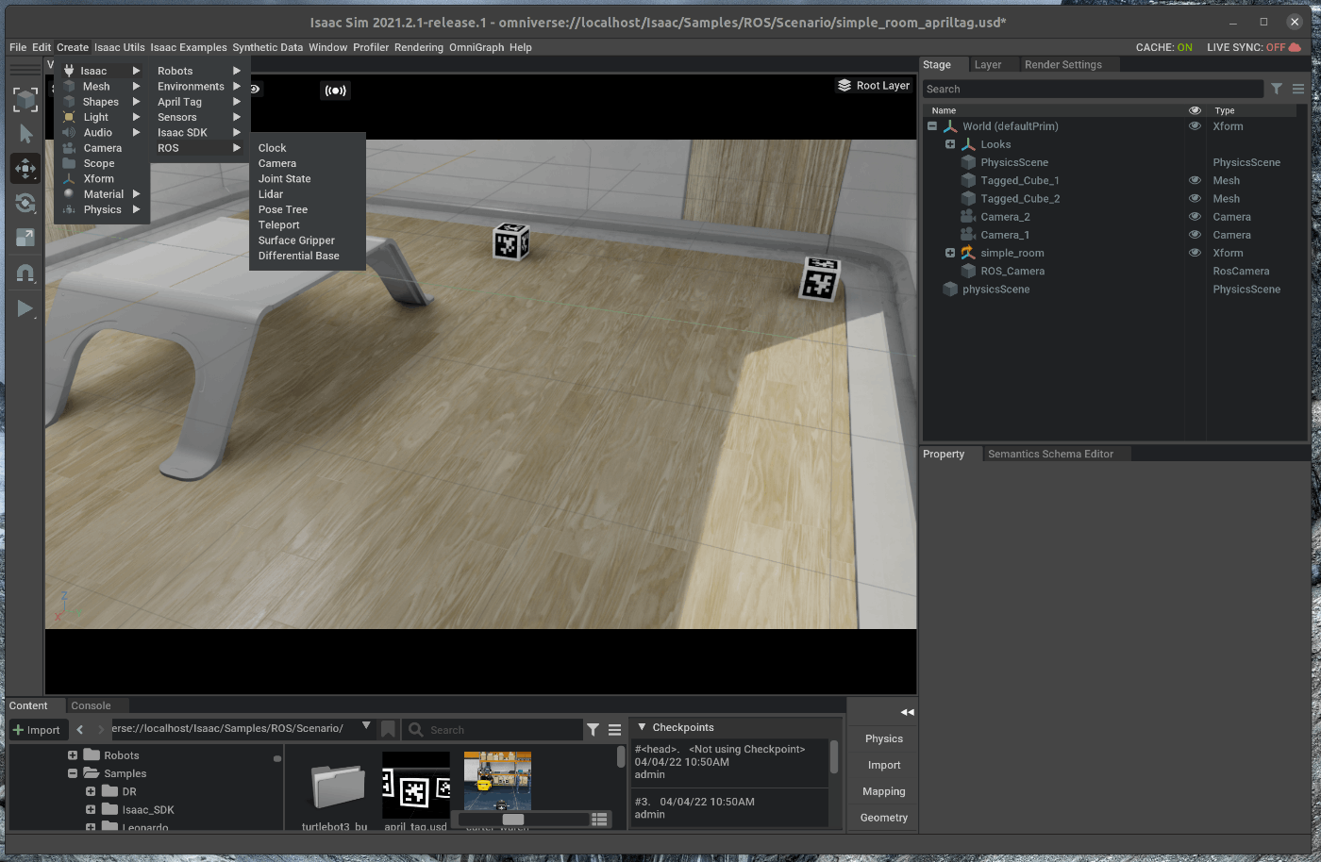
Task: Open the Mapping side panel button
Action: (x=884, y=791)
